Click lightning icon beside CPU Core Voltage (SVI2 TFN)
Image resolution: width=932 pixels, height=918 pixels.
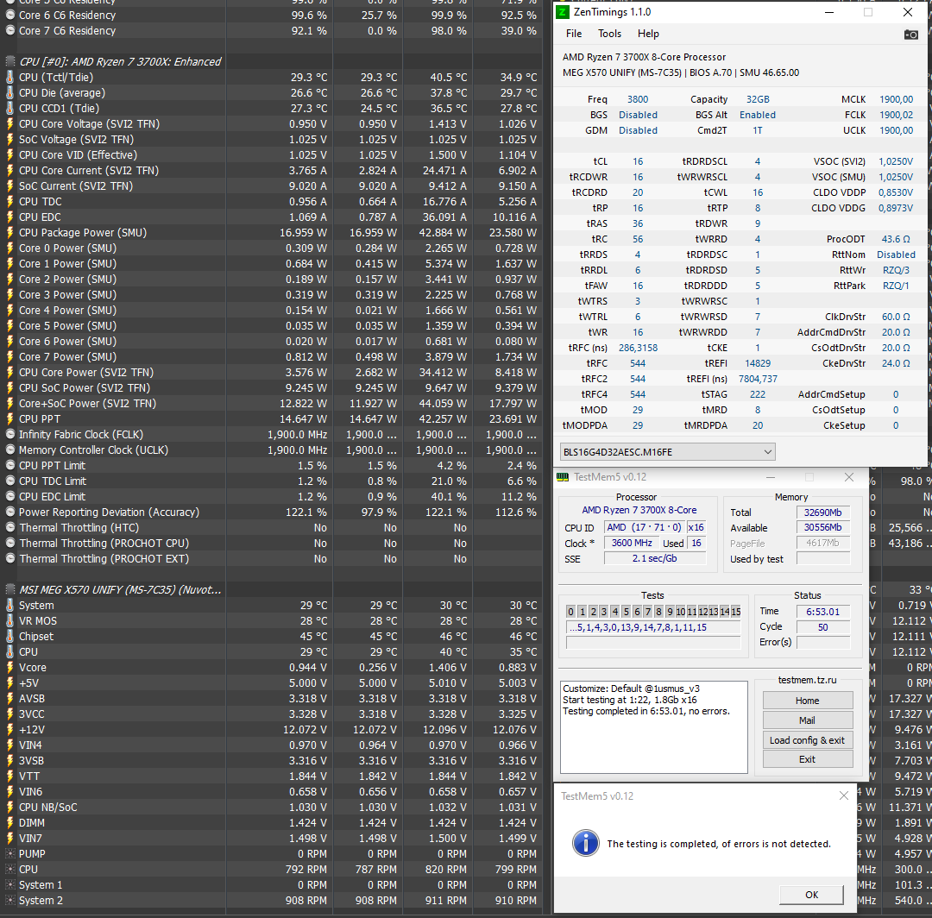(x=10, y=123)
